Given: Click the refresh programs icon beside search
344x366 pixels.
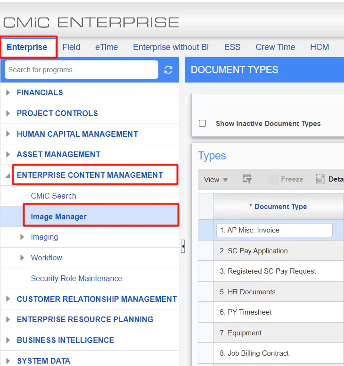Looking at the screenshot, I should coord(168,70).
